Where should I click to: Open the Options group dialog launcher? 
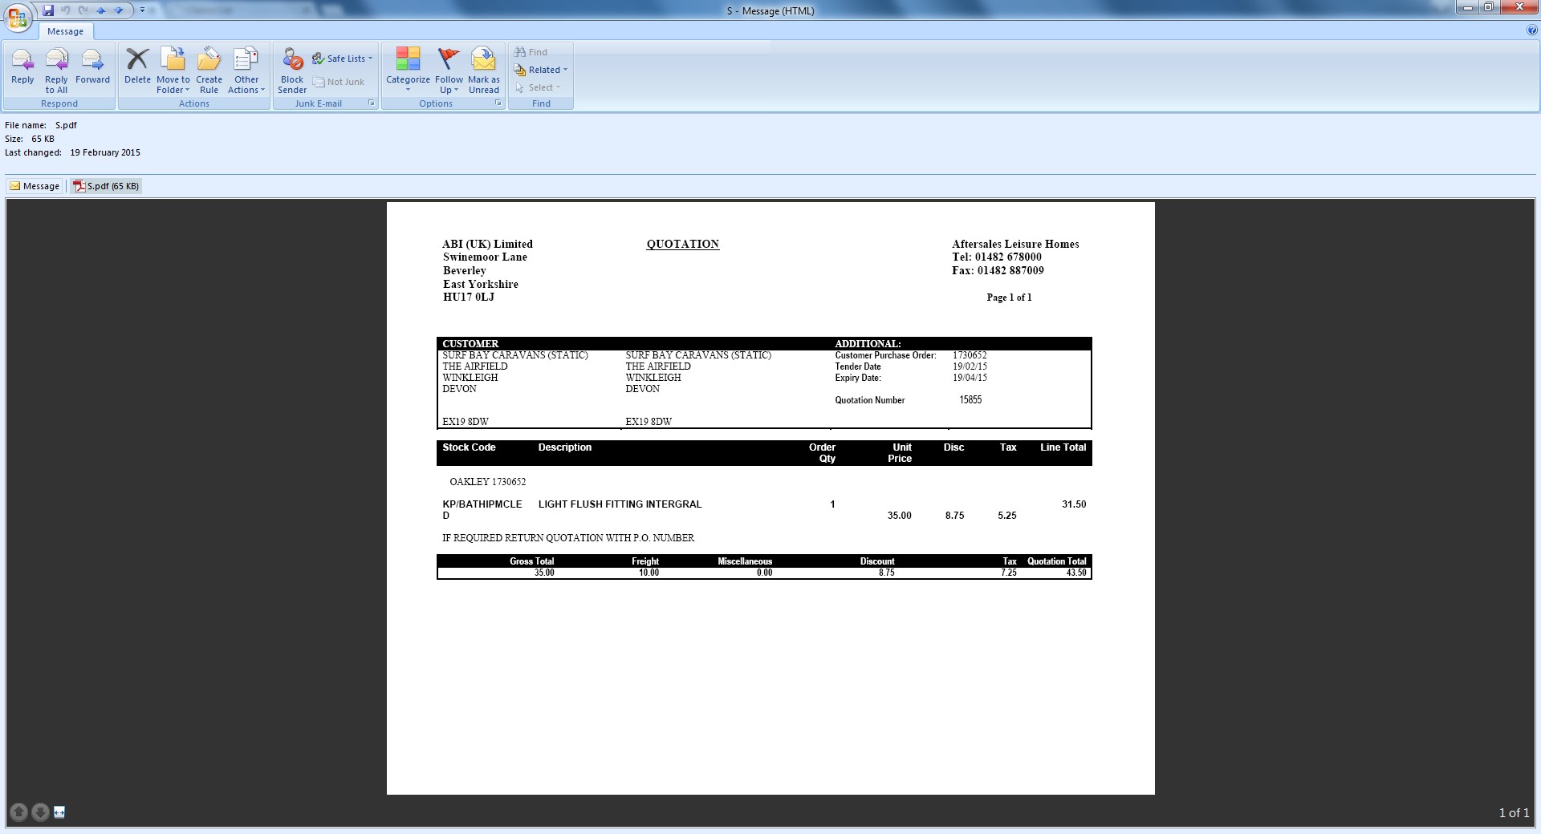tap(498, 103)
